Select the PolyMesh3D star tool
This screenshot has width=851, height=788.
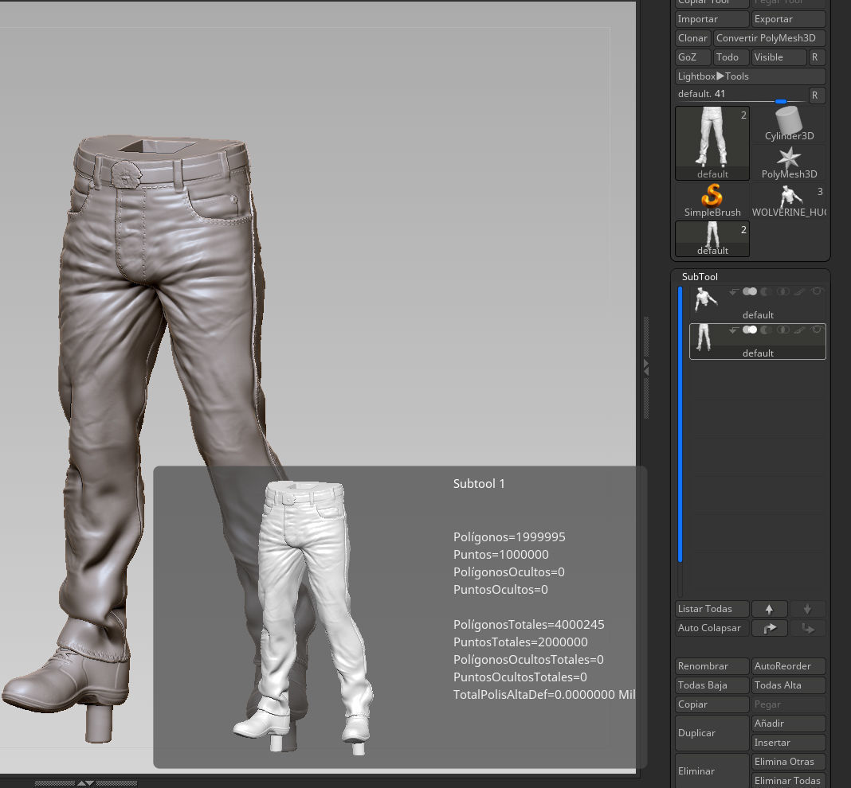coord(789,162)
